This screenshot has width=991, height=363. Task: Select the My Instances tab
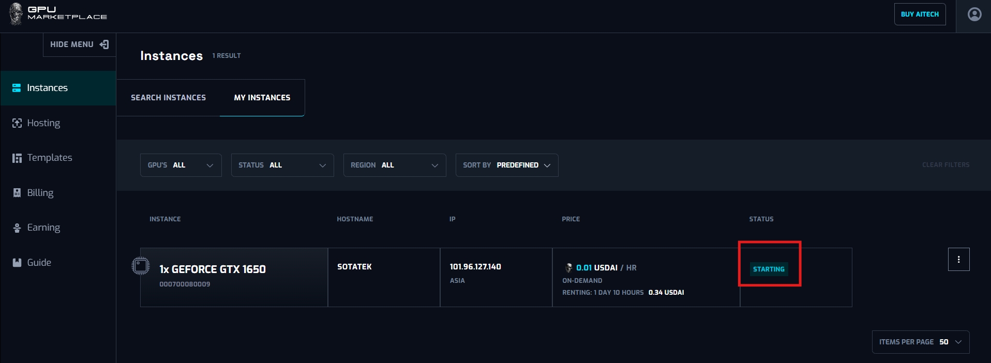click(x=262, y=98)
